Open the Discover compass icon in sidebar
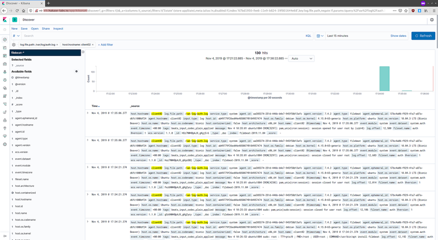 point(5,40)
